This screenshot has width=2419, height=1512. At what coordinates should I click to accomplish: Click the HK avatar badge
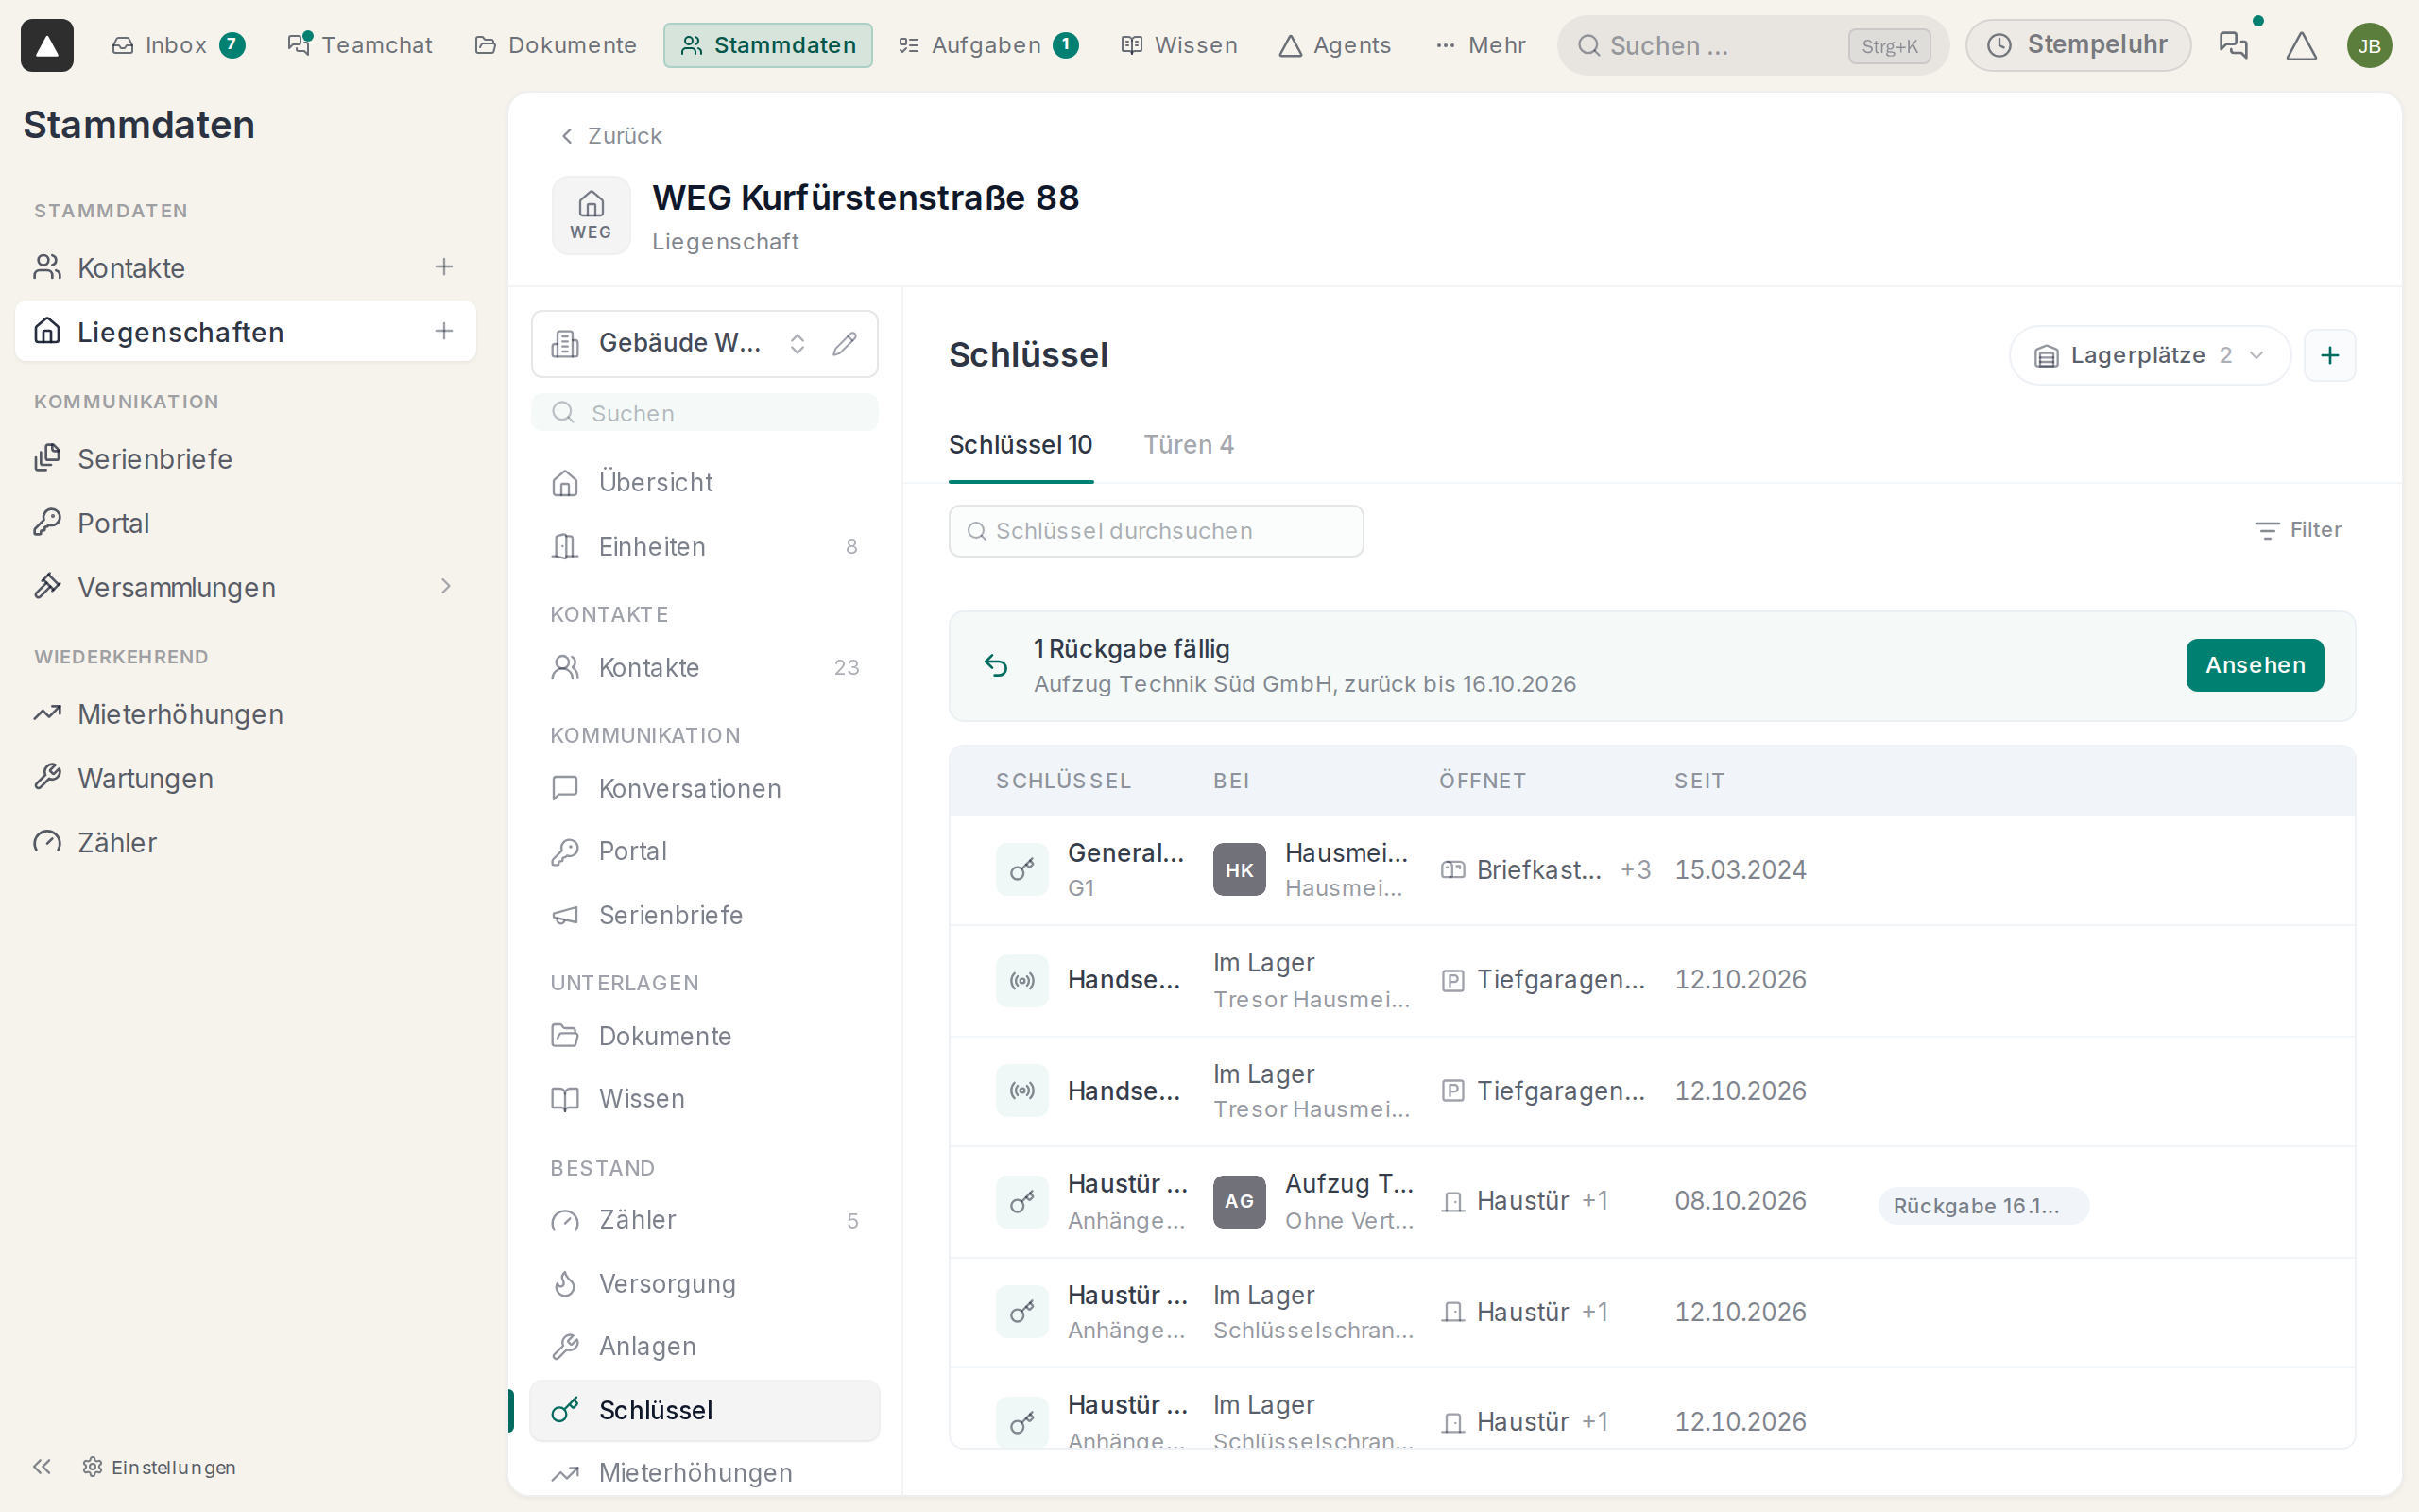click(1239, 869)
